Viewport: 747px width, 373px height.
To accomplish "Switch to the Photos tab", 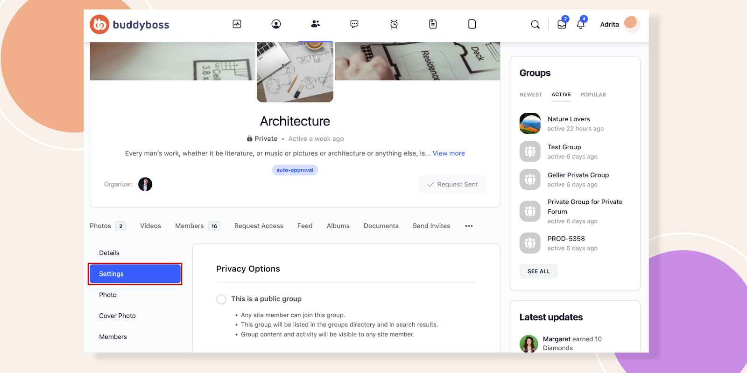I will 108,226.
